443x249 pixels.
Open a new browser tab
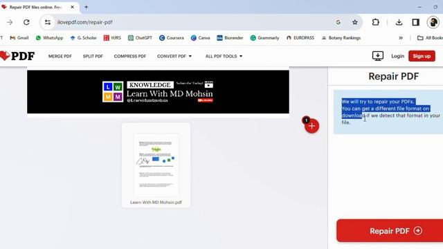click(86, 7)
